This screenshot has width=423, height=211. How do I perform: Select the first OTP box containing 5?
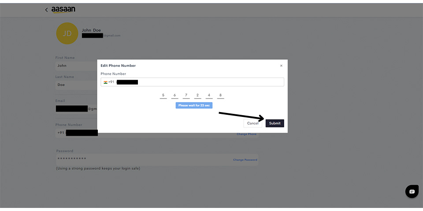(163, 95)
